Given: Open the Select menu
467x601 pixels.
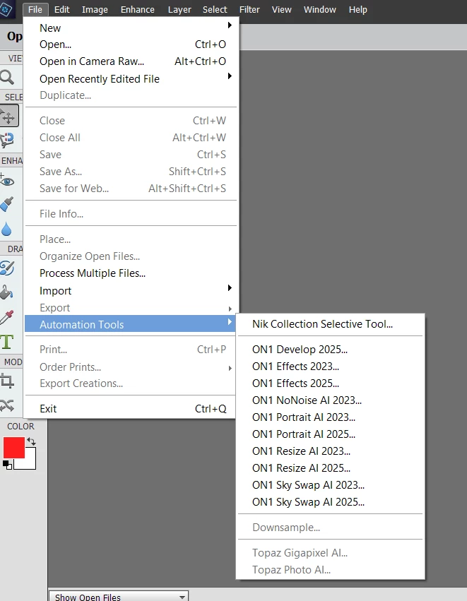Looking at the screenshot, I should pyautogui.click(x=215, y=9).
